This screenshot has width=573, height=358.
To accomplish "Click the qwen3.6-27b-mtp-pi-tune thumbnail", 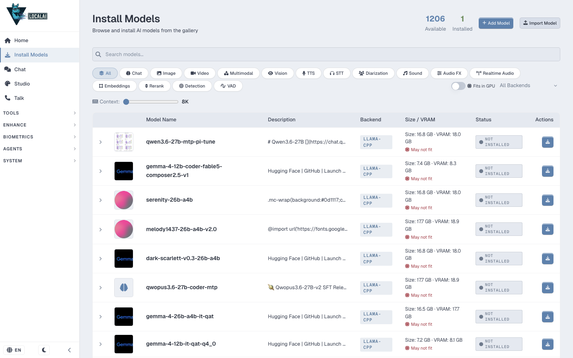I will (124, 142).
